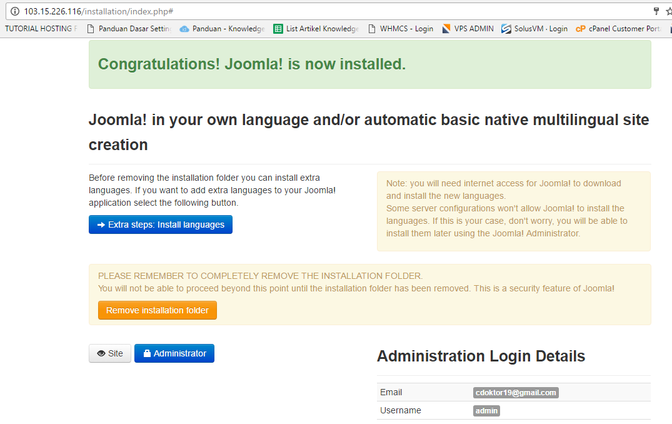Select the cdoktor19@gmail.com email badge
The height and width of the screenshot is (424, 672).
[x=516, y=393]
